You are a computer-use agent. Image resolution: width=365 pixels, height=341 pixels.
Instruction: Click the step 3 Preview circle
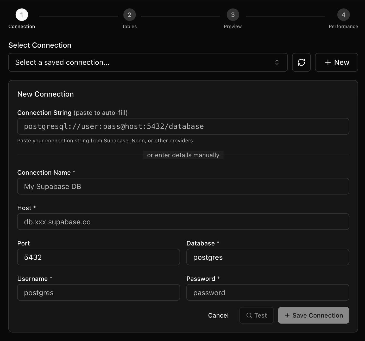coord(233,15)
